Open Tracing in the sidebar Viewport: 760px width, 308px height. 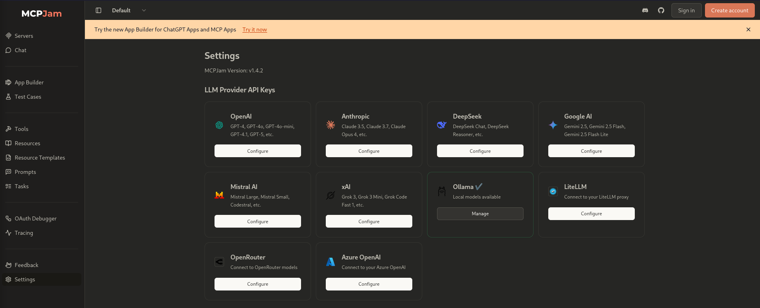click(x=41, y=233)
